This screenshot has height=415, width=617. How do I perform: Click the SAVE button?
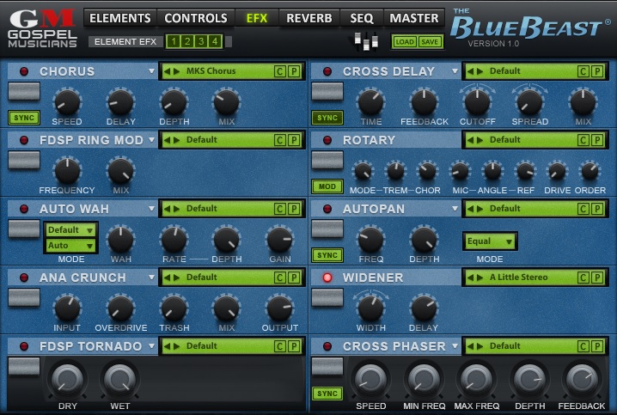(430, 42)
